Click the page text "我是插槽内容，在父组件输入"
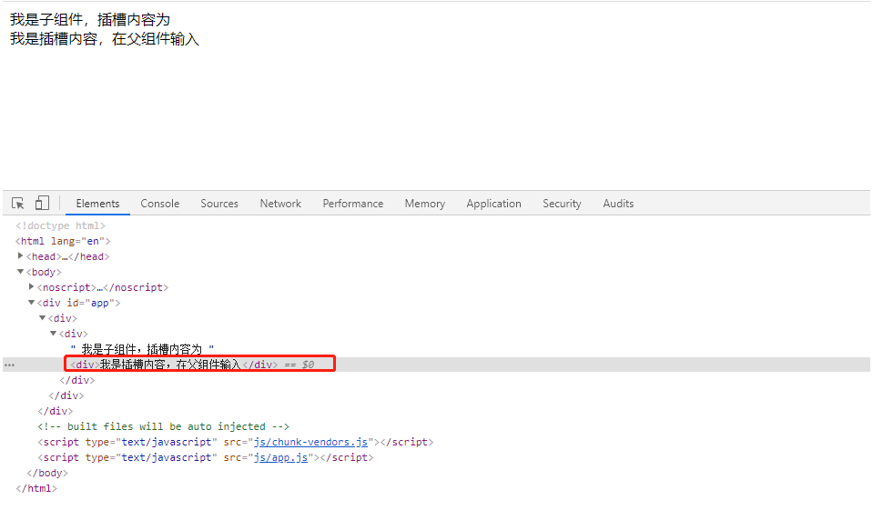 [x=104, y=39]
